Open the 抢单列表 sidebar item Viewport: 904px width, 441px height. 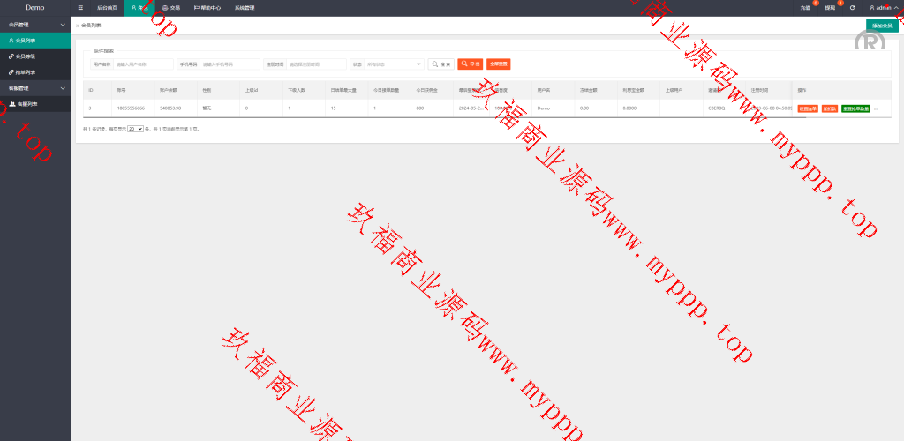pos(22,71)
